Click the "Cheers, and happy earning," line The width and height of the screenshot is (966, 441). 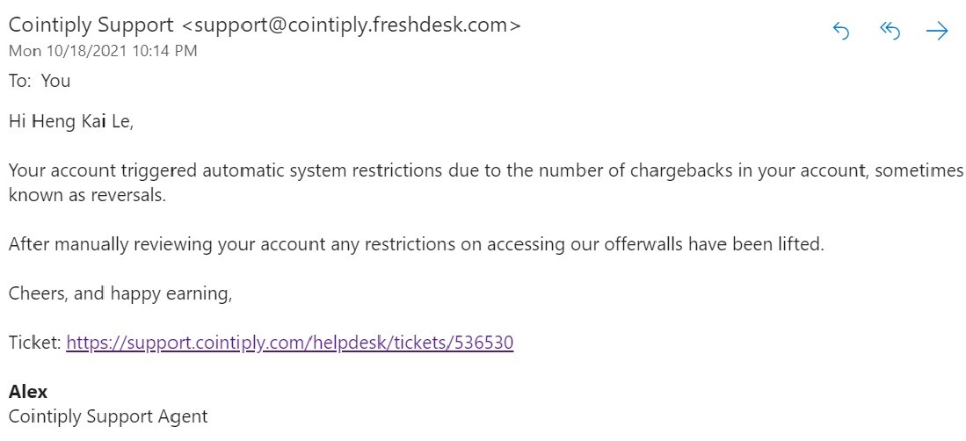coord(120,293)
